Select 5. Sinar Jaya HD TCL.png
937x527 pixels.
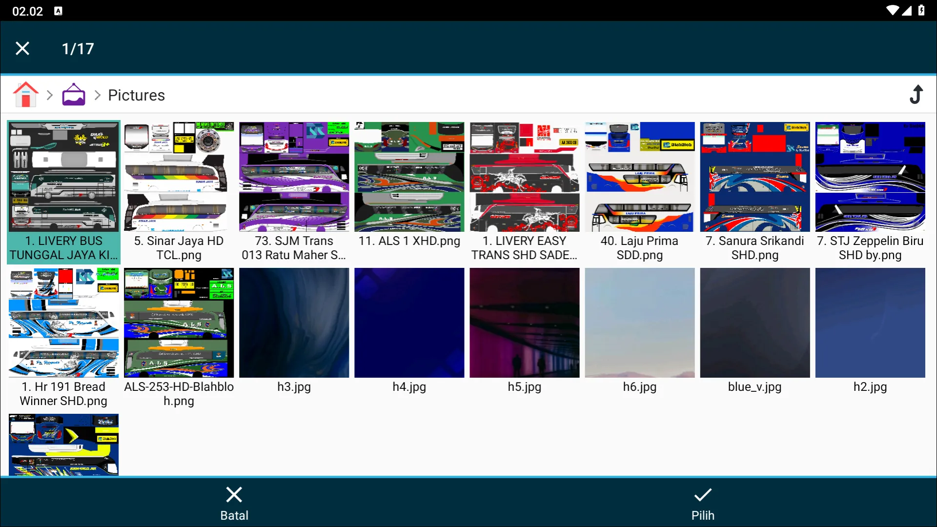coord(179,177)
